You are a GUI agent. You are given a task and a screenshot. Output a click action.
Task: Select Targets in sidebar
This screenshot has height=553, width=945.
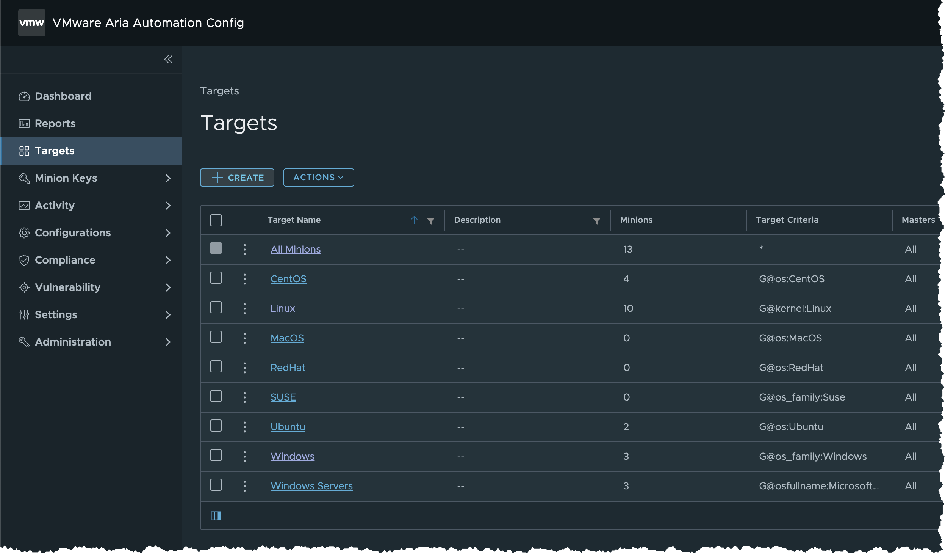pos(91,151)
